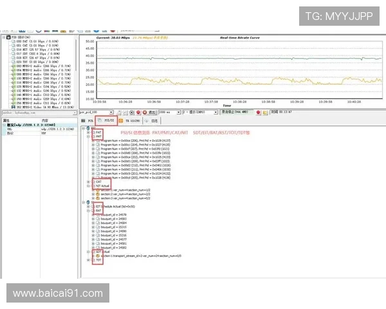The image size is (386, 309).
Task: Collapse the BAT tree node
Action: pyautogui.click(x=88, y=210)
